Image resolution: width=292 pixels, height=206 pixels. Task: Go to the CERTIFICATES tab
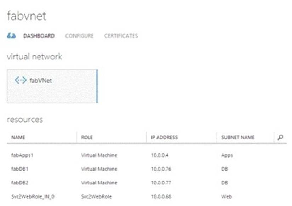click(121, 36)
